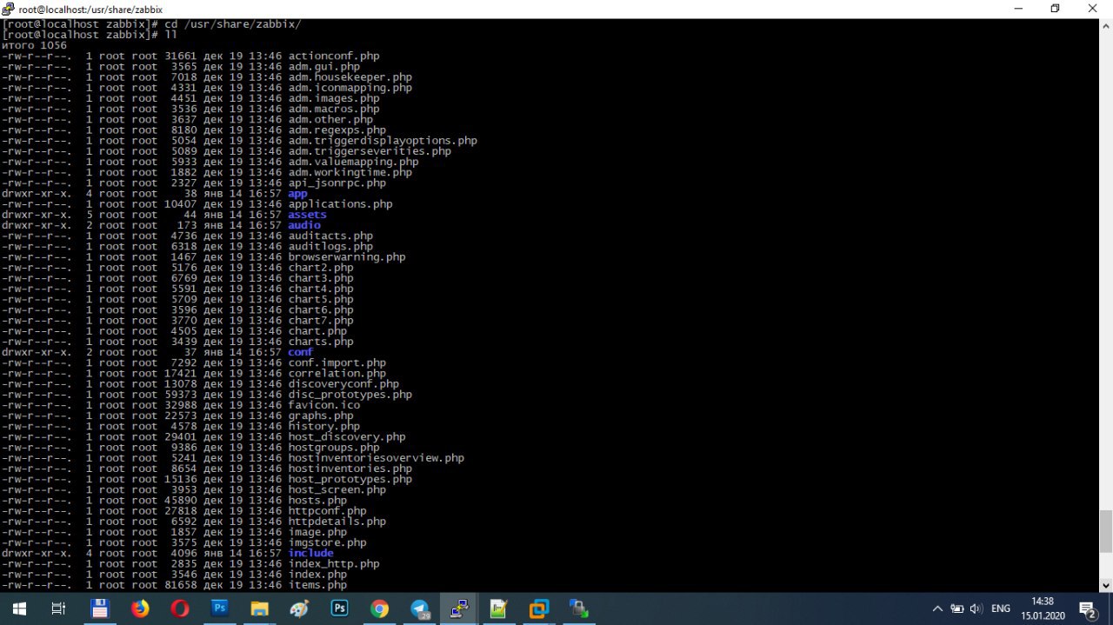Launch the floppy disk app in taskbar
Screen dimensions: 1113x625
click(x=99, y=608)
